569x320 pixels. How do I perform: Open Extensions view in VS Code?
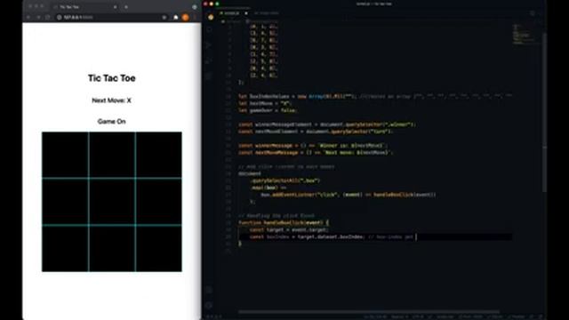pyautogui.click(x=209, y=76)
